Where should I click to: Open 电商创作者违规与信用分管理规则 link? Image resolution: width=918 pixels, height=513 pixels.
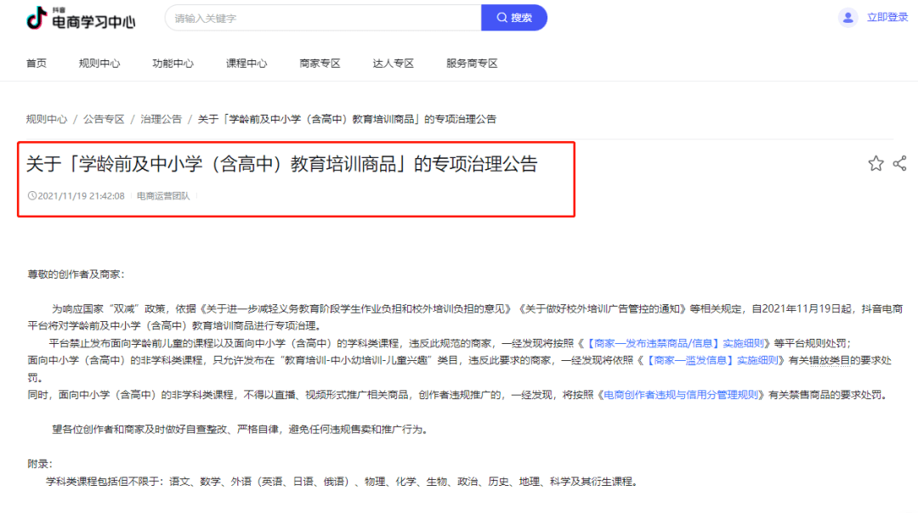tap(685, 395)
